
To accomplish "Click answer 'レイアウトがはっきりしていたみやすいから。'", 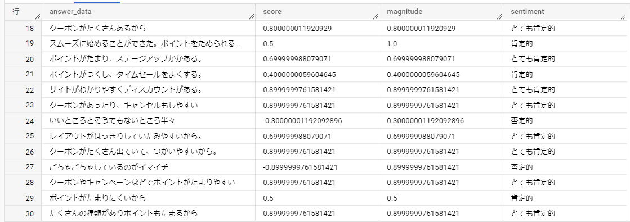I will [x=126, y=136].
